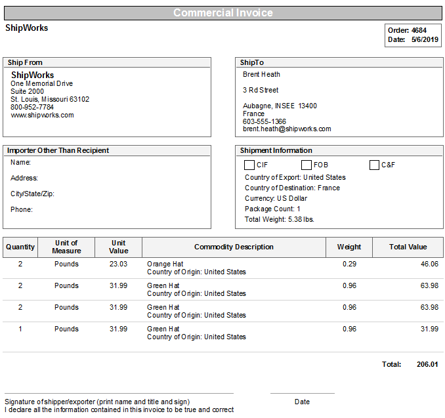Click the invoice total amount 206.01
Image resolution: width=445 pixels, height=418 pixels.
(x=427, y=364)
